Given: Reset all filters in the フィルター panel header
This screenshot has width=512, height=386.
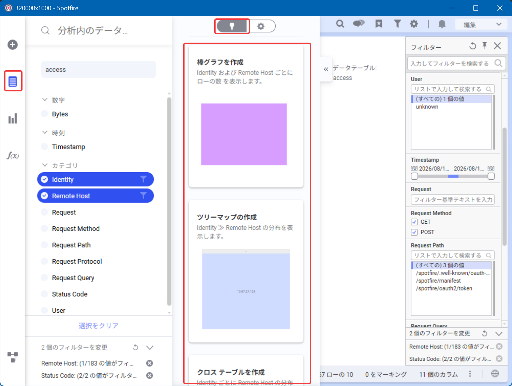Looking at the screenshot, I should click(x=472, y=46).
